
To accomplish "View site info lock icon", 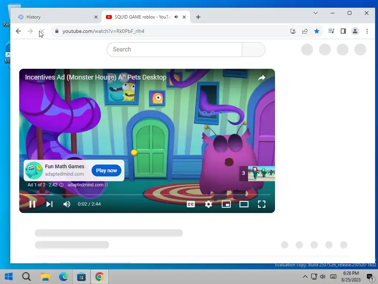I will [57, 31].
